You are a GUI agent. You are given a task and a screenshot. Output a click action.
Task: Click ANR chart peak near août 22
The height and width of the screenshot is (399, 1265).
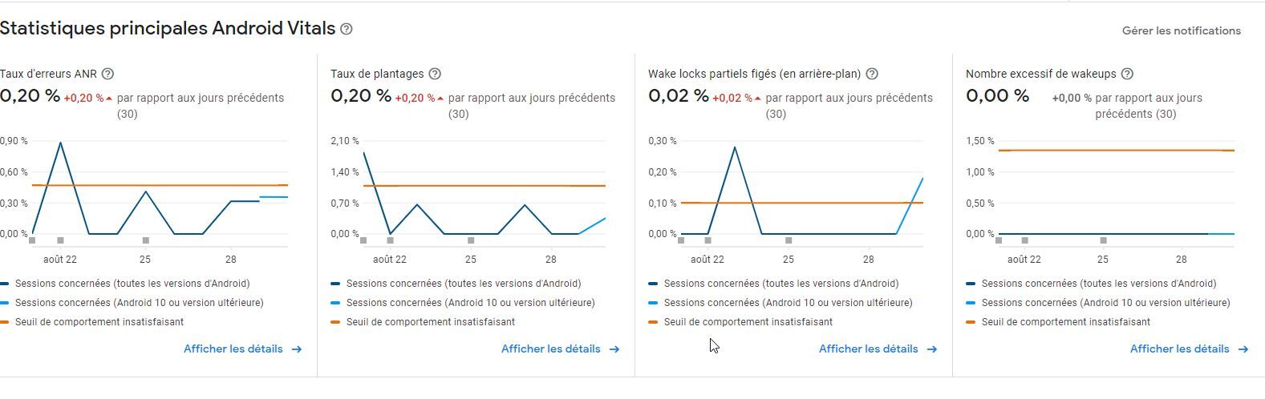(x=60, y=143)
